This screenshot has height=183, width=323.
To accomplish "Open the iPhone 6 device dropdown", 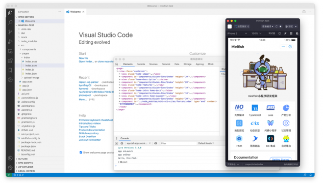I will point(237,33).
